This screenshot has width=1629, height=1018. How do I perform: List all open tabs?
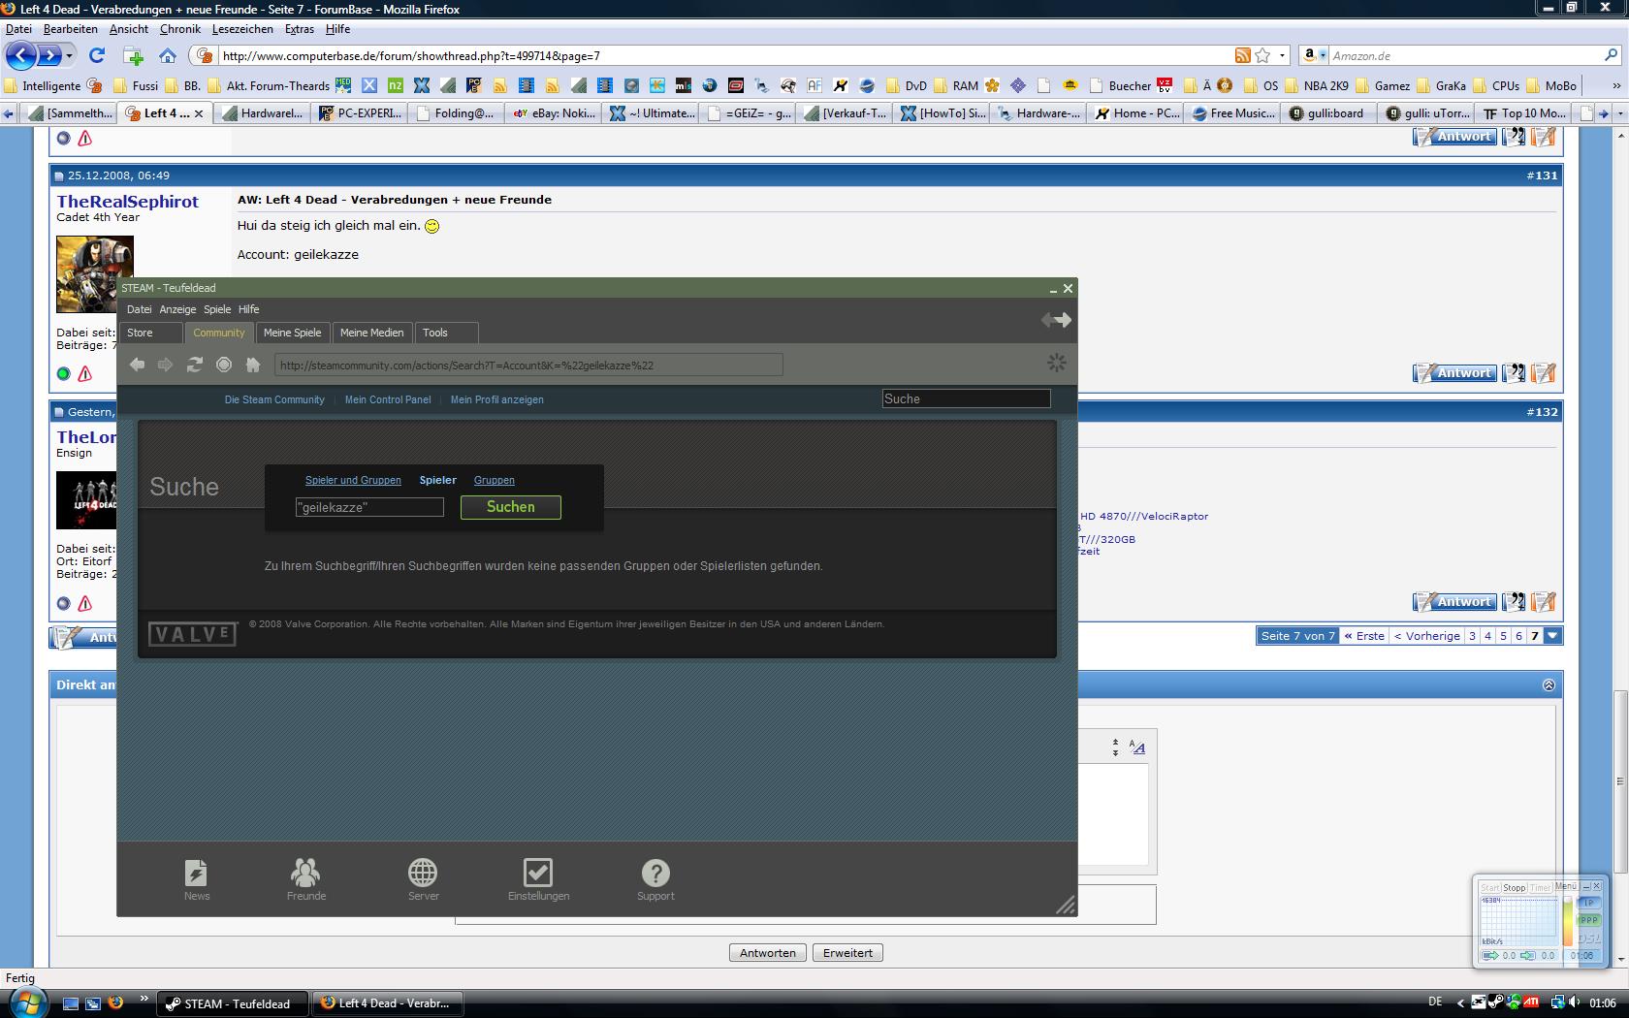point(1620,113)
